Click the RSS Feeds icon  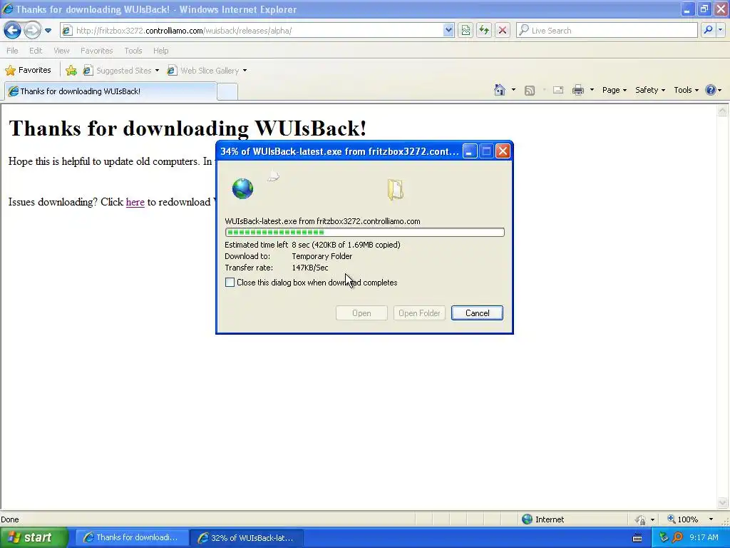coord(530,91)
